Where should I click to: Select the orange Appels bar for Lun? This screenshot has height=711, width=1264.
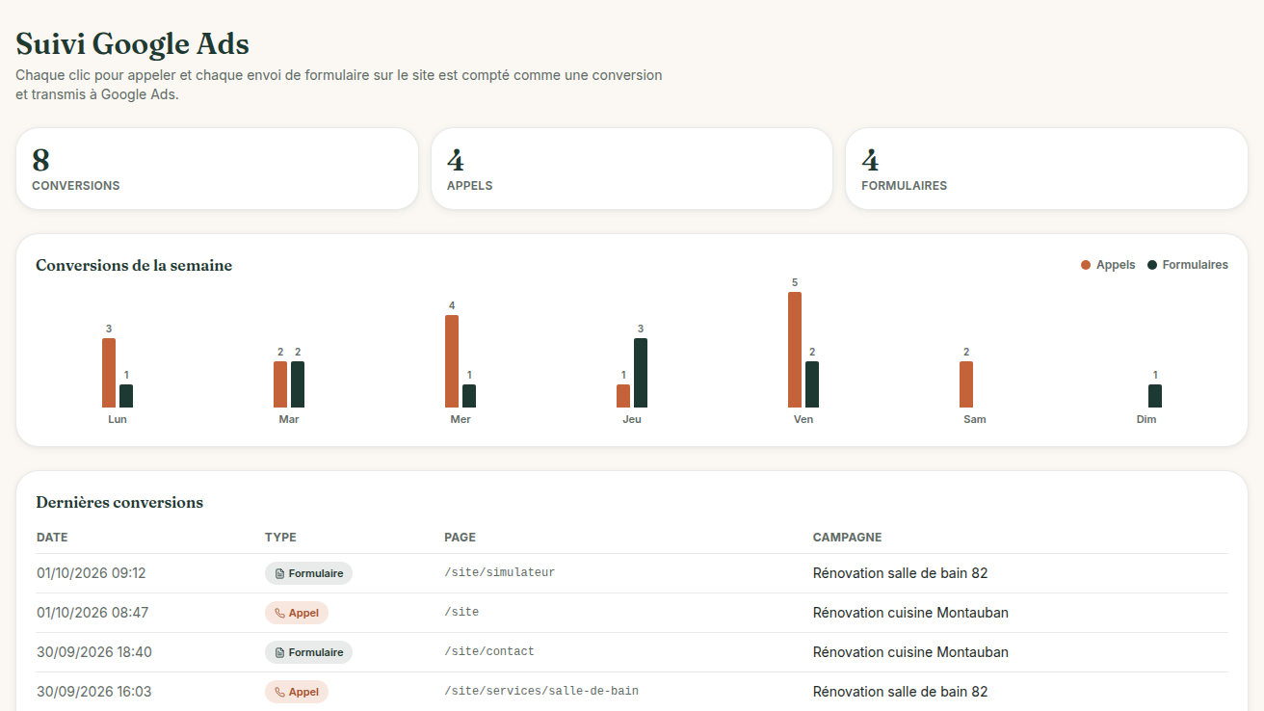click(109, 373)
